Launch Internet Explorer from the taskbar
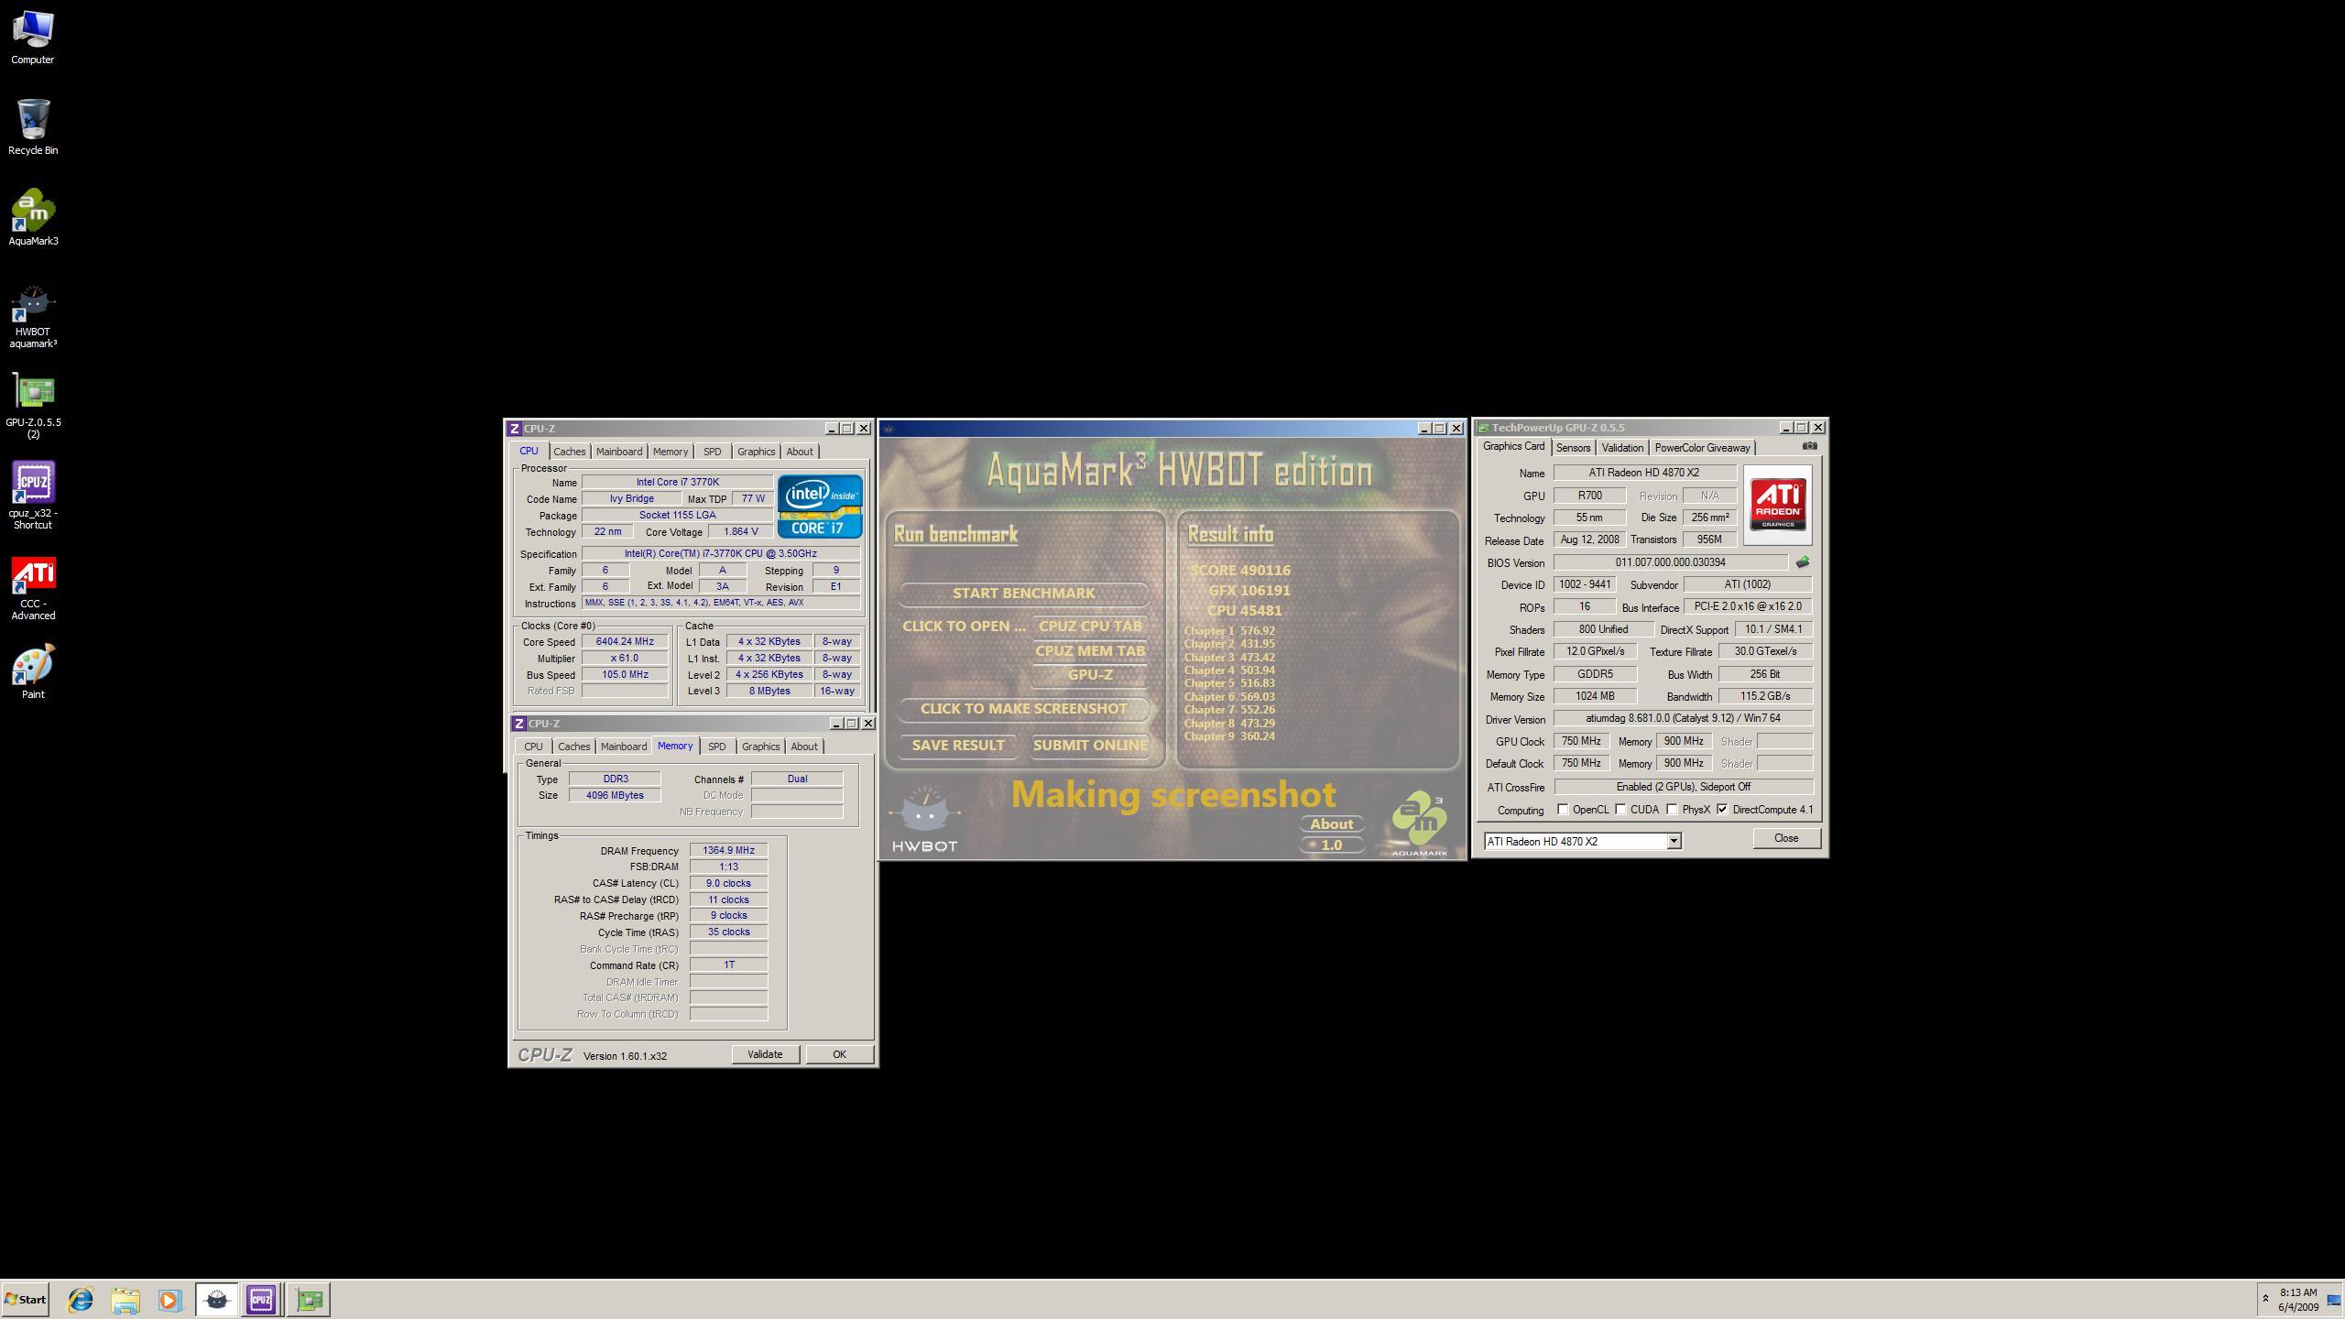This screenshot has width=2345, height=1319. tap(81, 1299)
